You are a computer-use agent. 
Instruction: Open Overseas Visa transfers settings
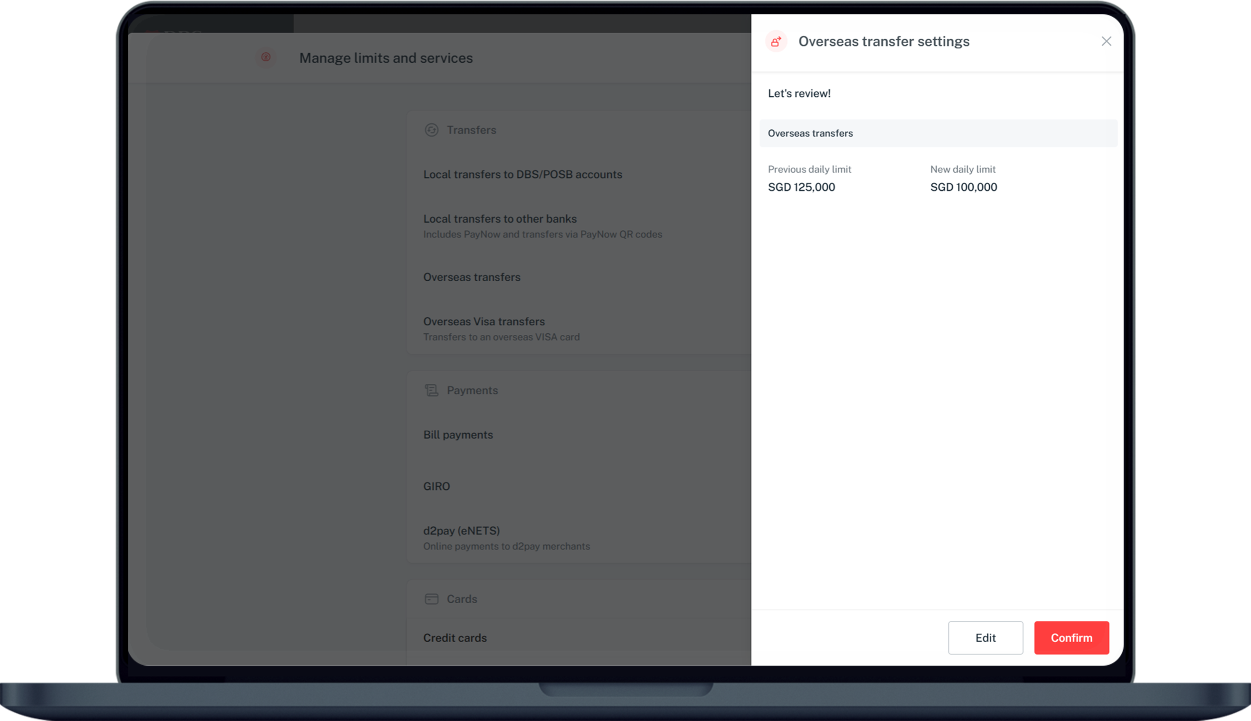[x=483, y=322]
